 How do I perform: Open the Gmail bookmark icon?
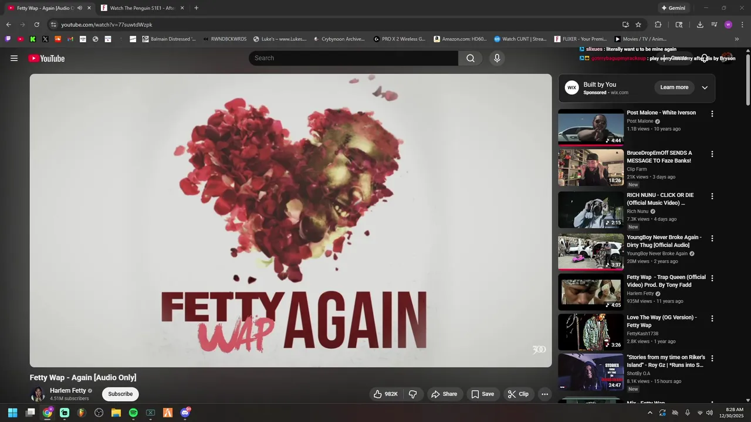click(x=70, y=39)
